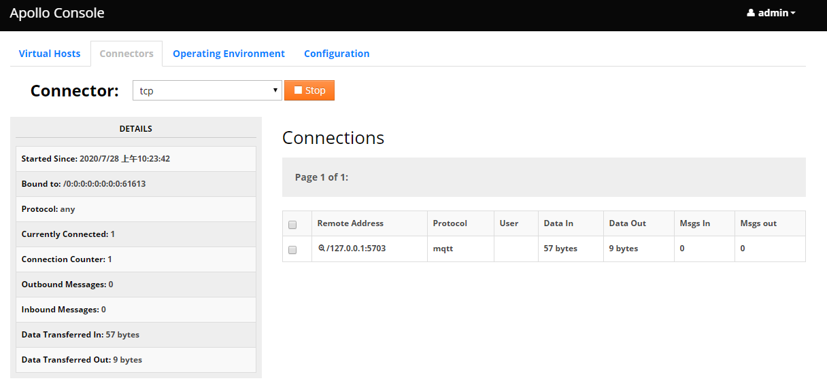Click the magnifier icon beside 127.0.0.1:5703
Viewport: 827px width, 383px height.
click(x=321, y=249)
